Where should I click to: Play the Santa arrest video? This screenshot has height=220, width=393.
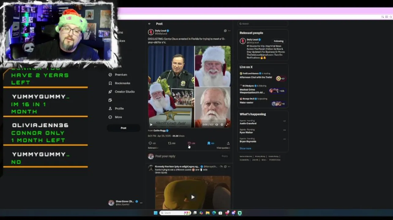point(151,125)
